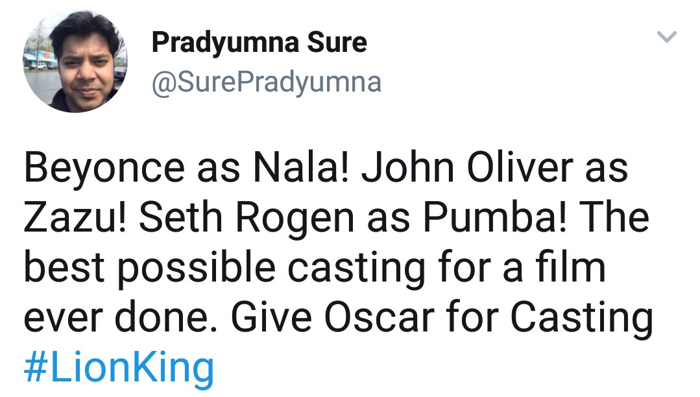Image resolution: width=700 pixels, height=397 pixels.
Task: Click the word Oscar in the tweet
Action: click(x=380, y=317)
